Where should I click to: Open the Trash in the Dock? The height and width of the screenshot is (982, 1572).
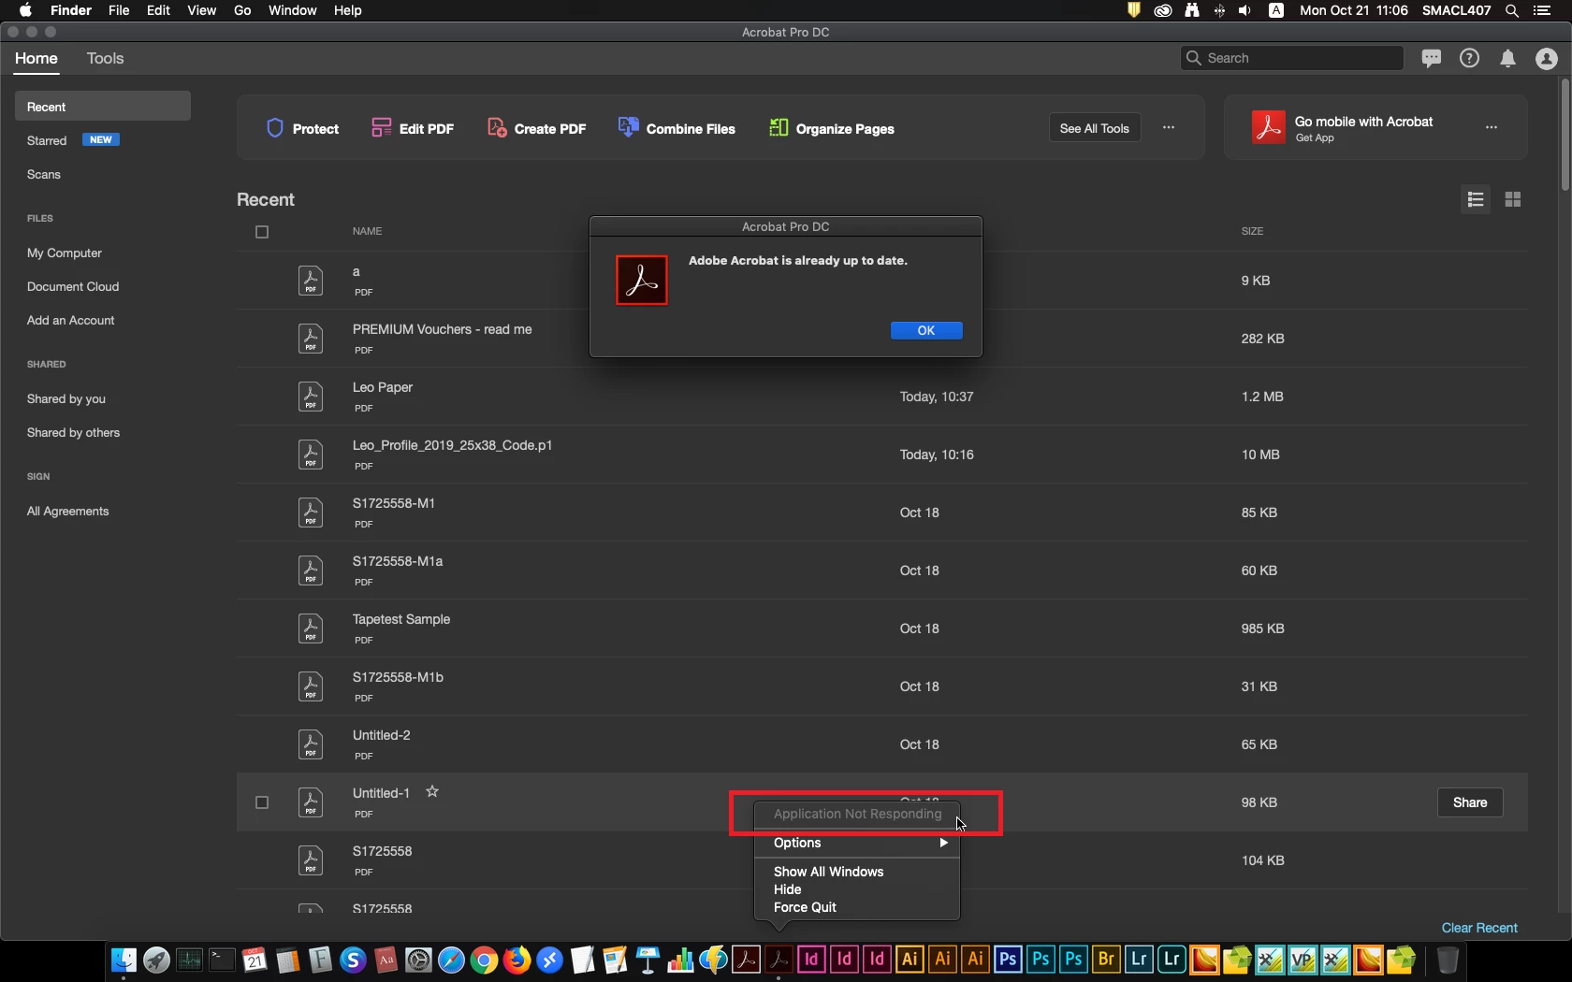pyautogui.click(x=1448, y=960)
